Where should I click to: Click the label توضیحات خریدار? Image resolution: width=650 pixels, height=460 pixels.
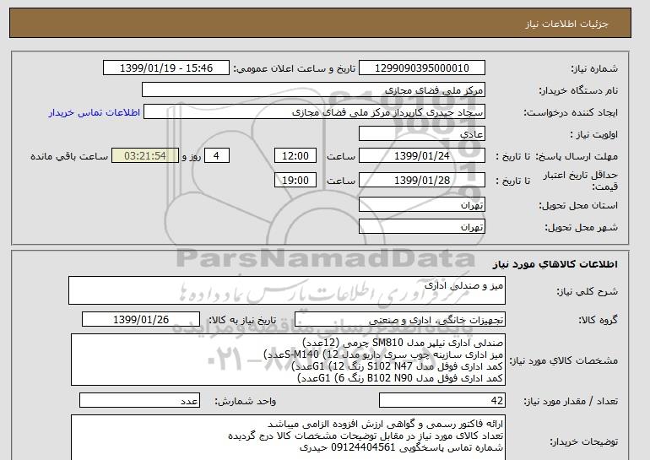(584, 441)
